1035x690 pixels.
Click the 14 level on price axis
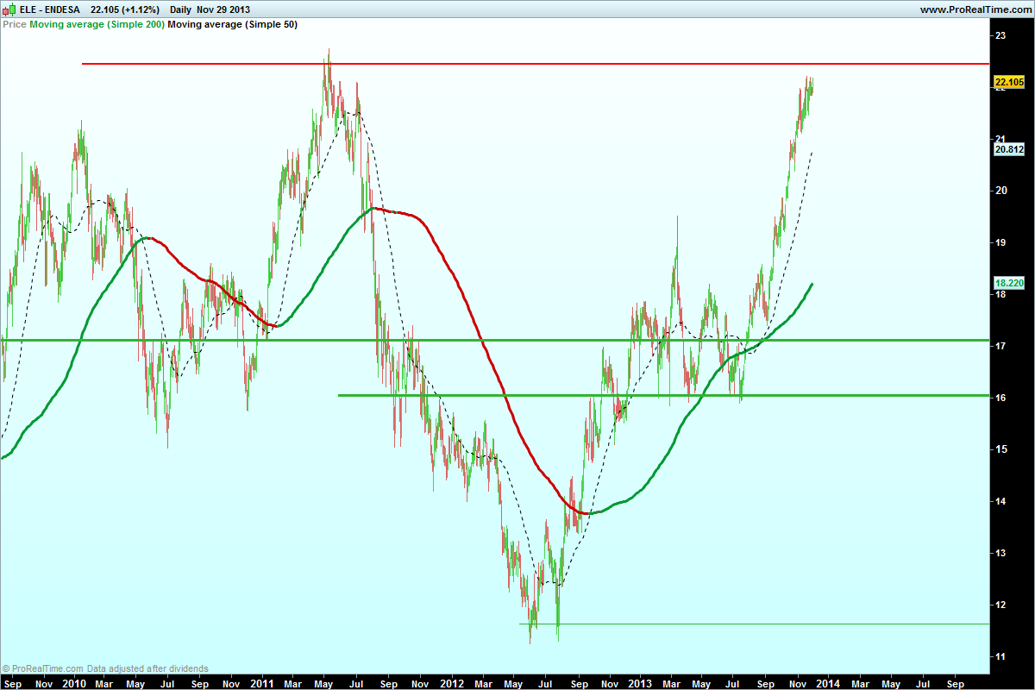coord(1000,501)
